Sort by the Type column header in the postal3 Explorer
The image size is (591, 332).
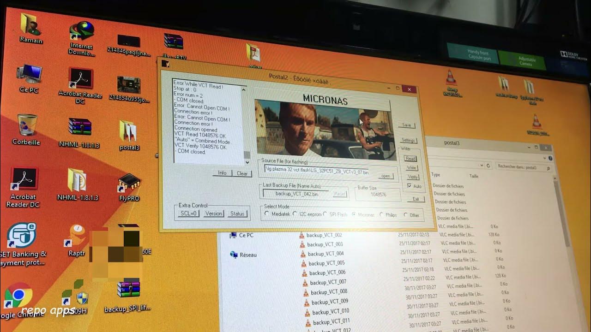click(435, 175)
